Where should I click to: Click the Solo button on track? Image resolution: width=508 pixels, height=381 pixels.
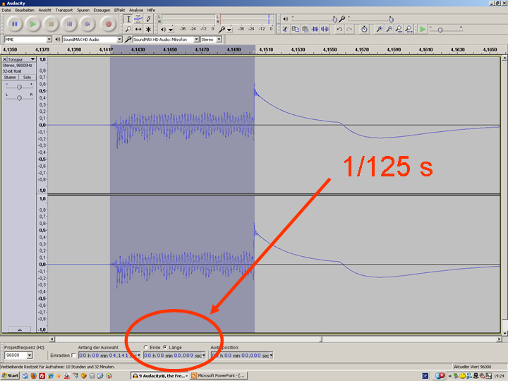[27, 77]
